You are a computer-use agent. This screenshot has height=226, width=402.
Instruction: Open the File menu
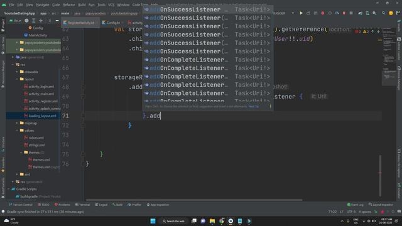tap(12, 4)
